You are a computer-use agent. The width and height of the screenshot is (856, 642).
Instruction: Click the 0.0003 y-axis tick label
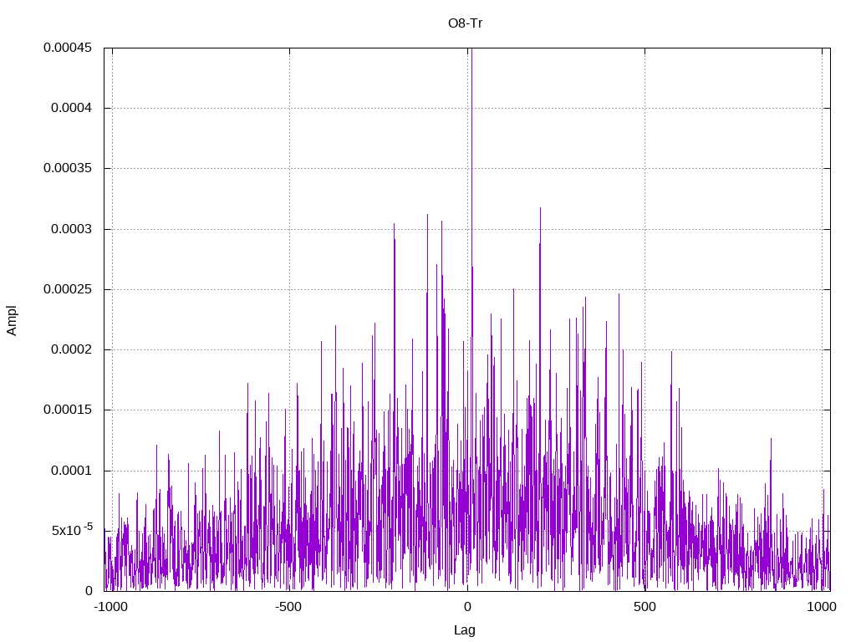coord(72,229)
